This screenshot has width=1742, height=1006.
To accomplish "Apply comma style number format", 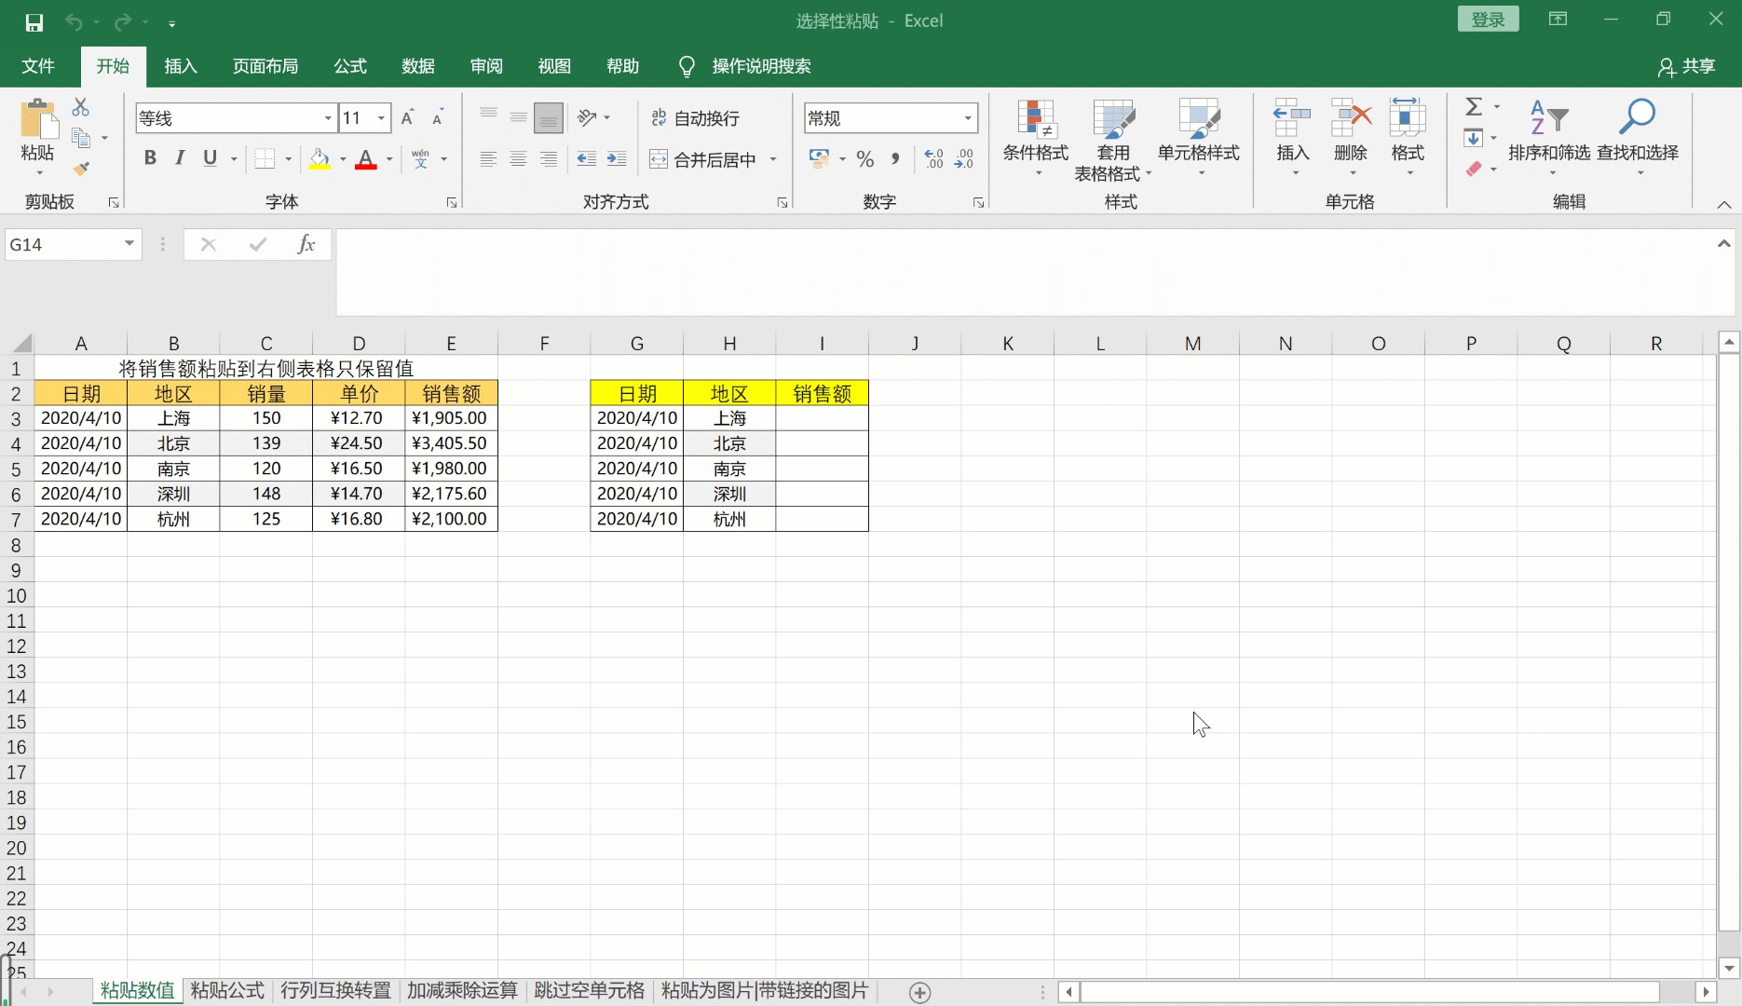I will [895, 159].
